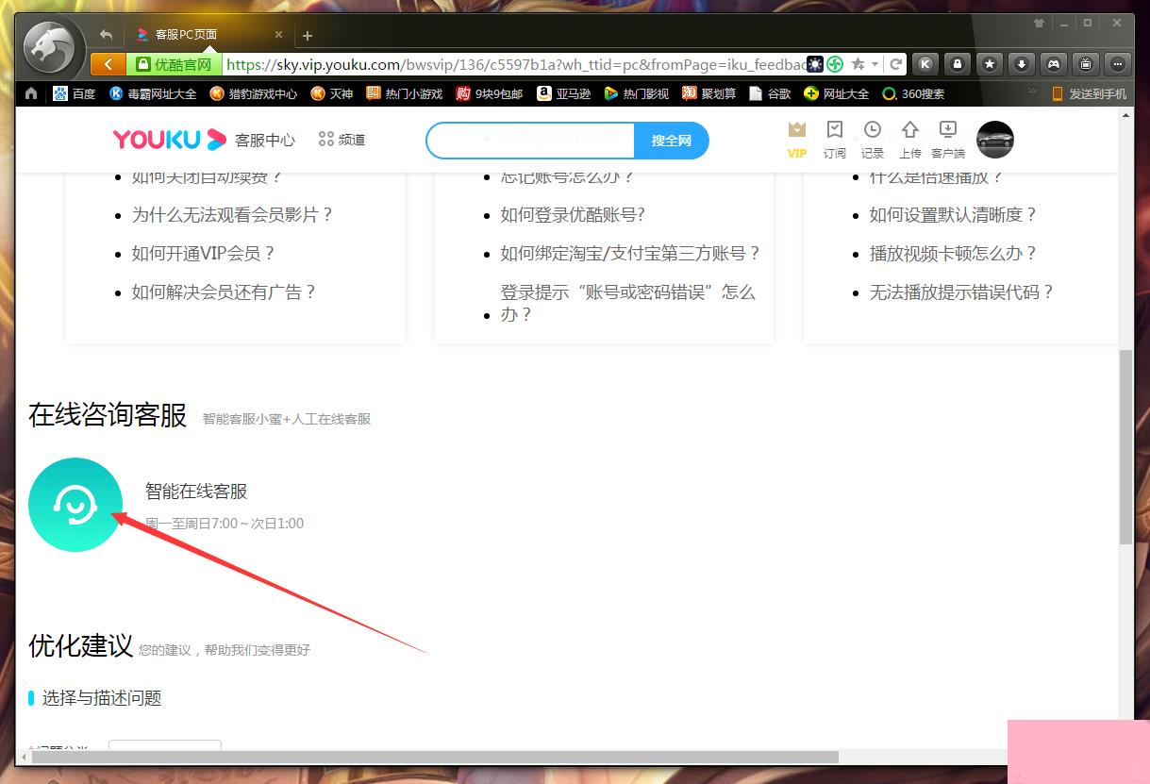Open 如何解决会员还有广告？ question
The width and height of the screenshot is (1150, 784).
click(x=225, y=292)
